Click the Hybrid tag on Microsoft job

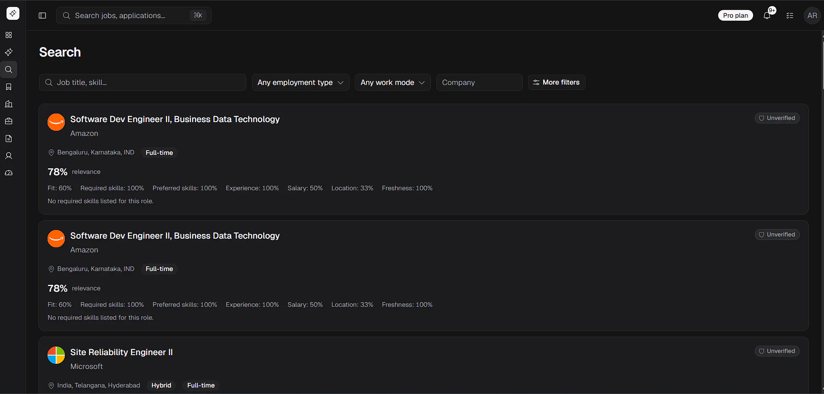click(161, 385)
